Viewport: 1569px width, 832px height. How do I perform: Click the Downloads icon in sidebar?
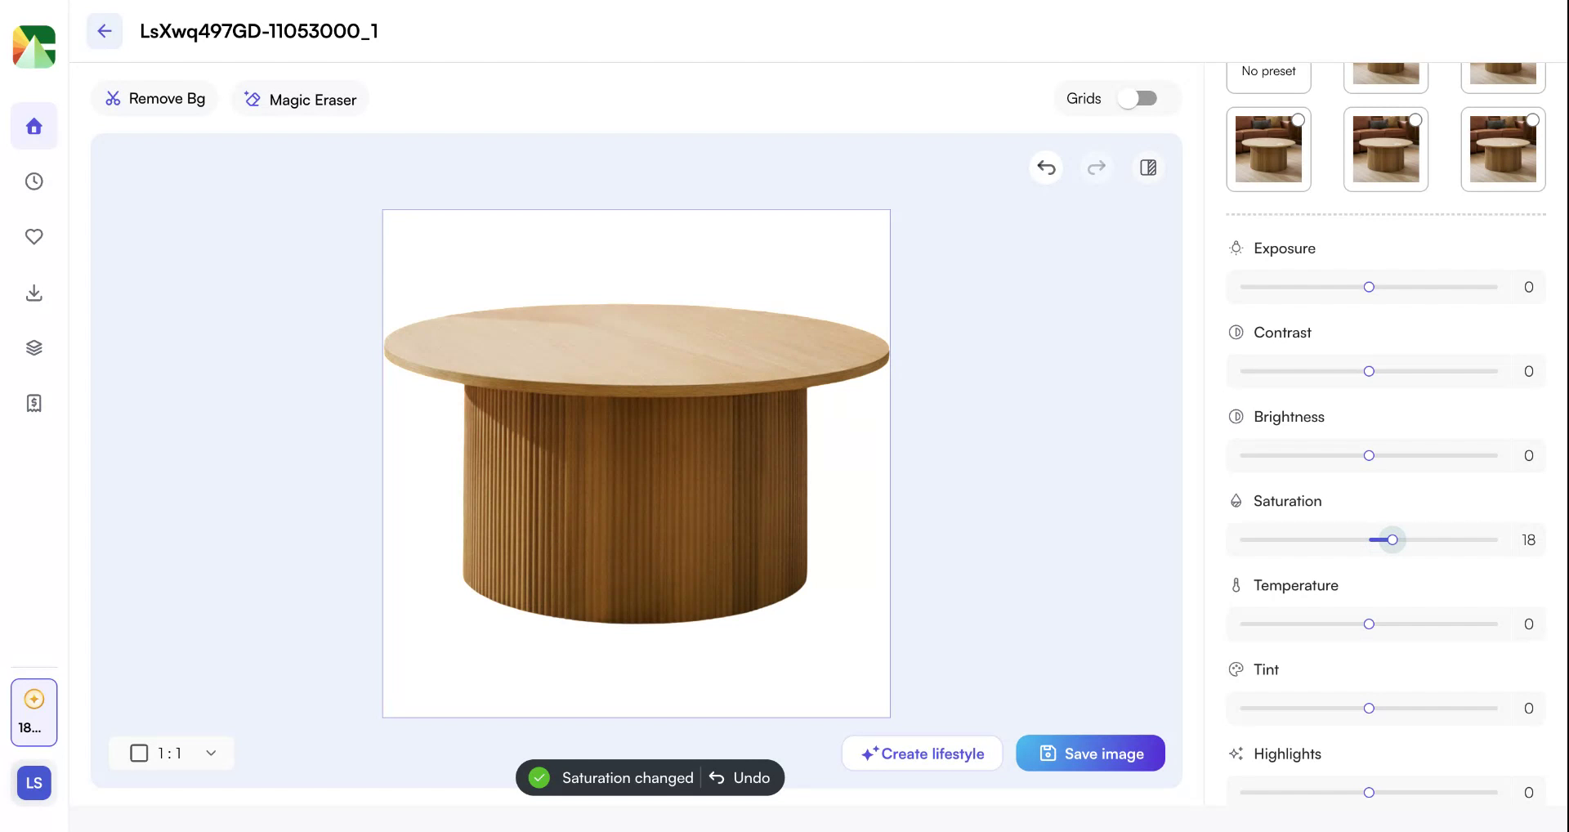click(34, 293)
